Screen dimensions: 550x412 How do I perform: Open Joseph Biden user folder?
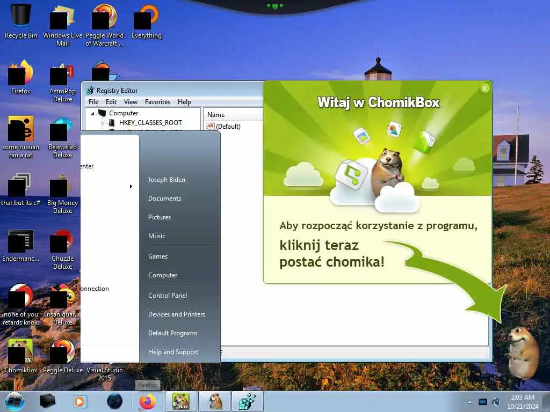pos(167,180)
